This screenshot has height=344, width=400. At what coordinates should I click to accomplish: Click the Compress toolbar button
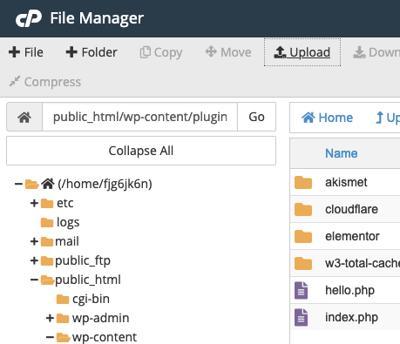(x=45, y=82)
